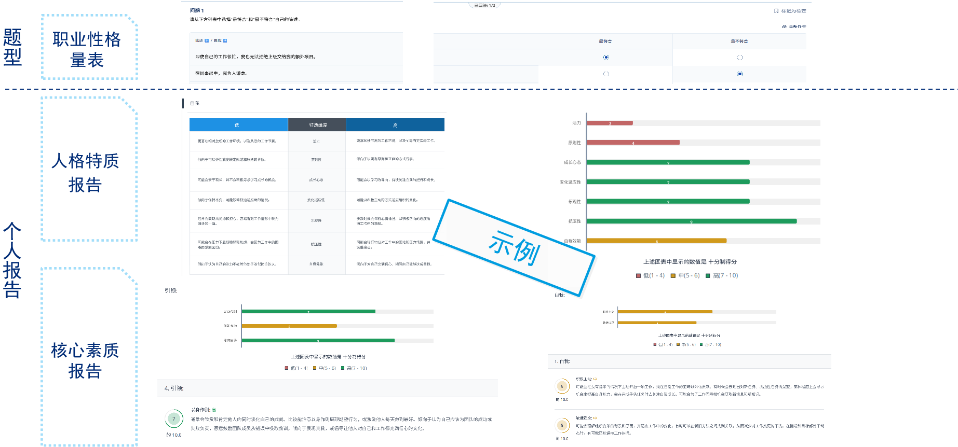Select 最不符合 radio for the second statement
This screenshot has width=958, height=447.
tap(740, 74)
